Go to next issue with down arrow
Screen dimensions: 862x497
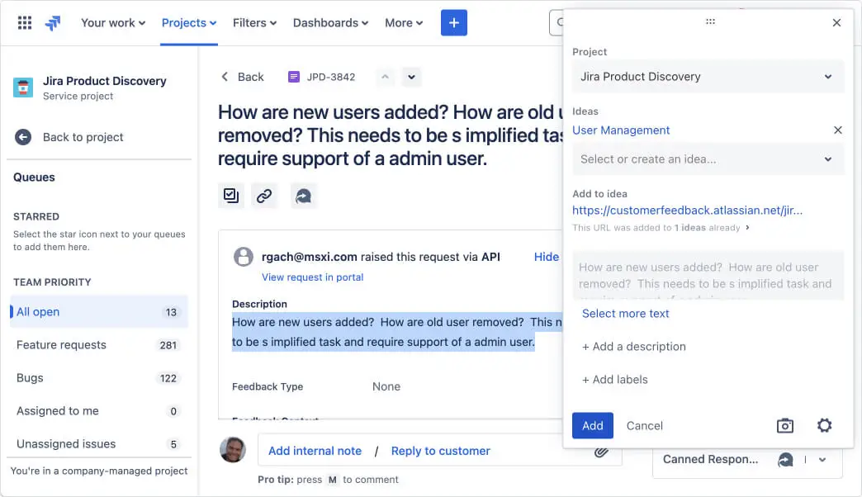coord(411,77)
